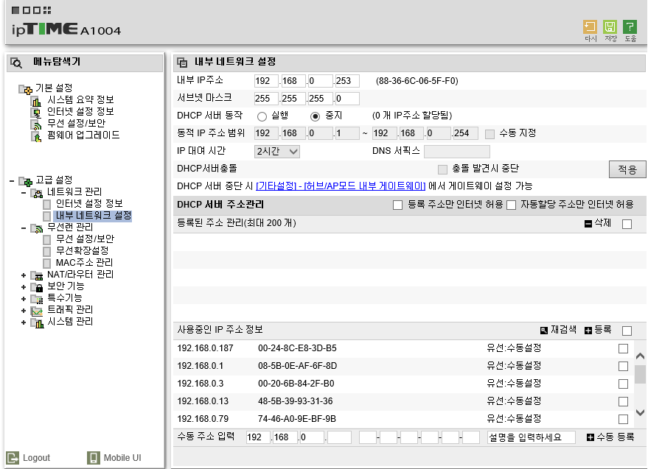
Task: Click the 다시 (reload) icon
Action: pos(590,27)
